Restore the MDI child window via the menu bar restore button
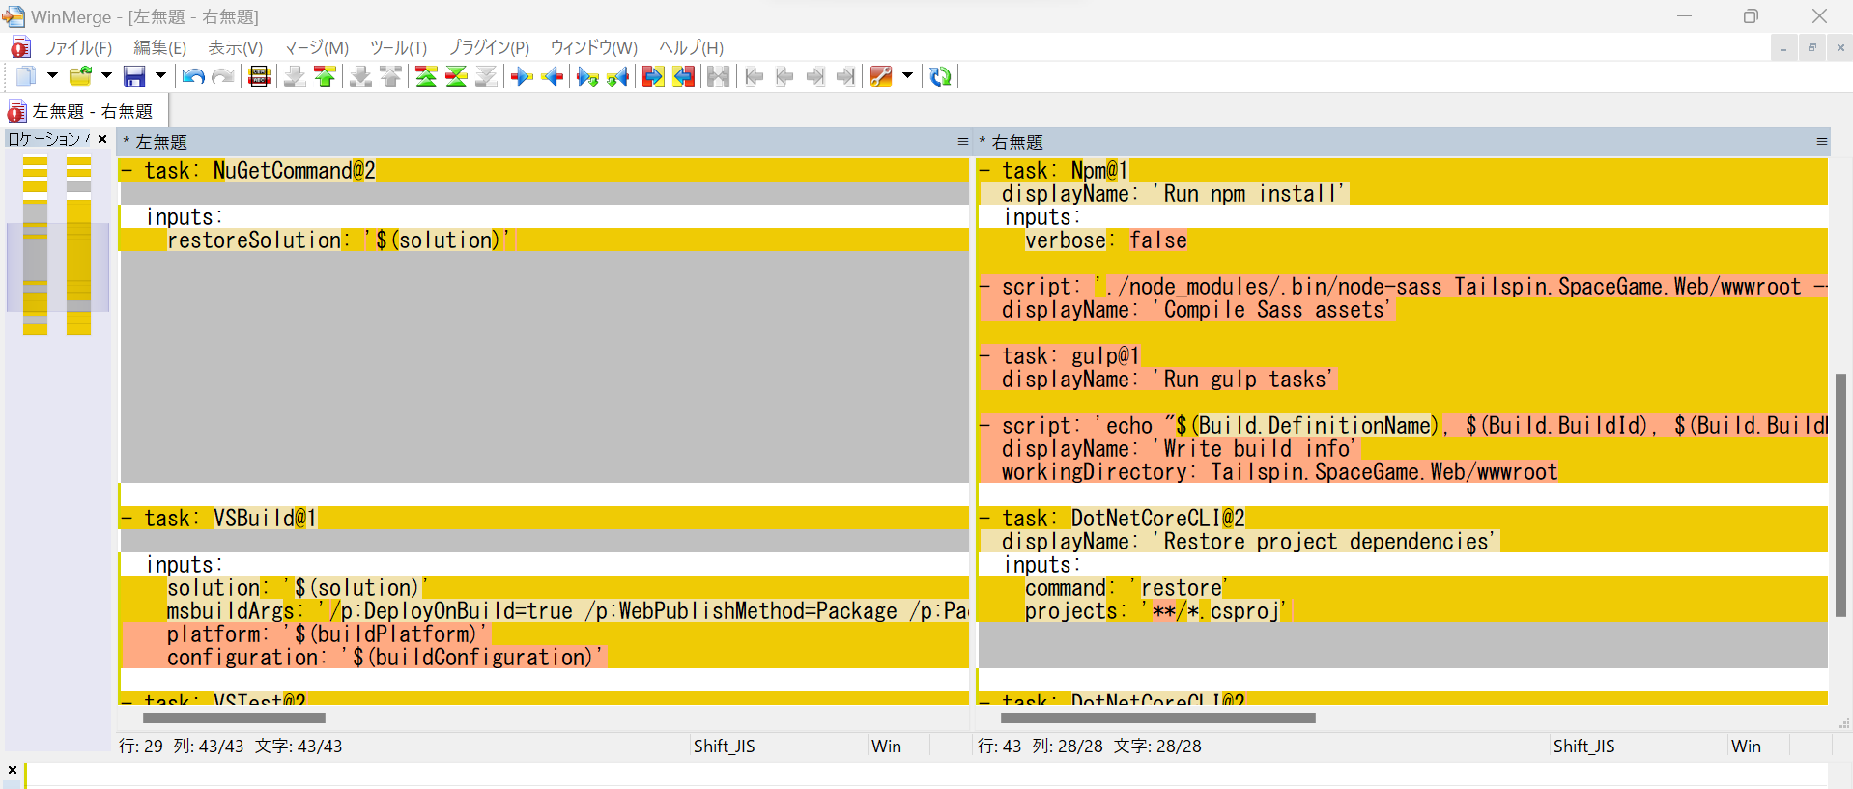Viewport: 1853px width, 789px height. (1811, 47)
